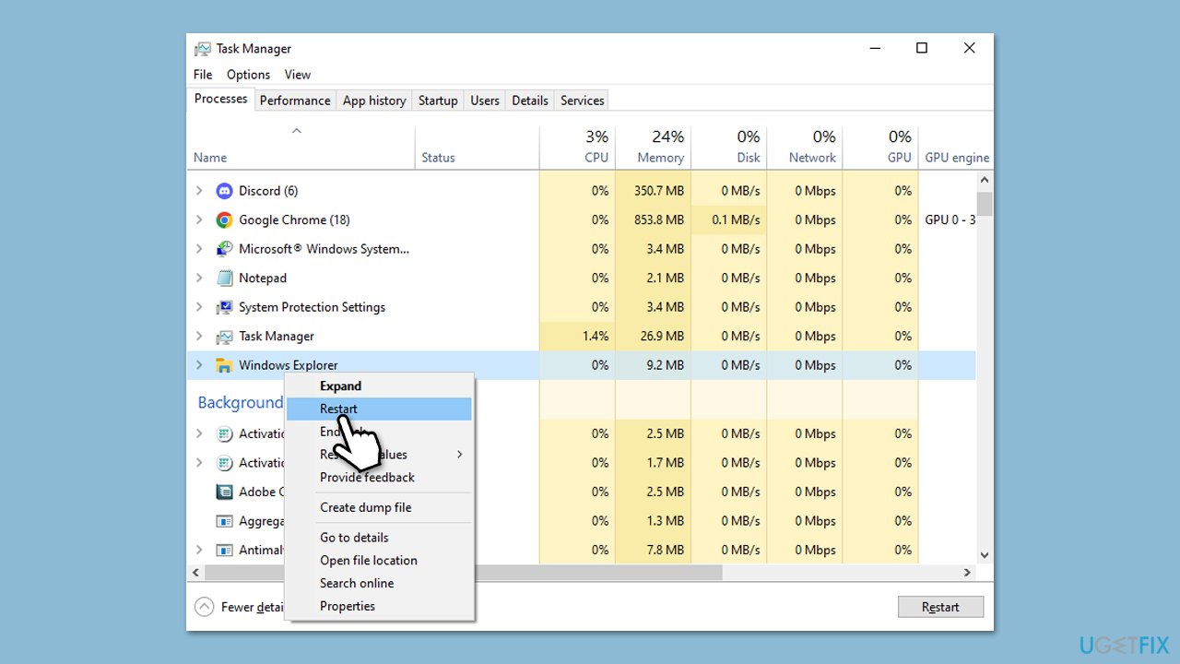Click the horizontal scrollbar right arrow
Screen dimensions: 1180x664
(967, 573)
